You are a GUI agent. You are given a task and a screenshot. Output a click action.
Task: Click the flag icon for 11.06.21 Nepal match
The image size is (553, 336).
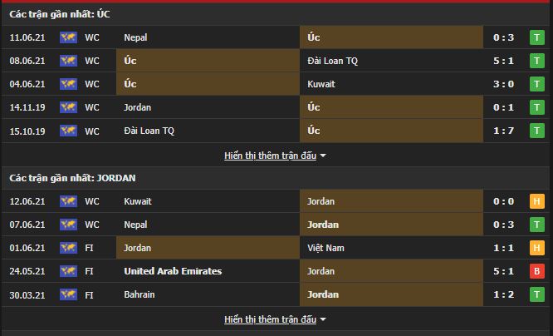tap(68, 37)
